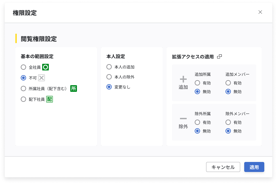
Task: Click the green circle icon beside 全社員
Action: [x=46, y=67]
